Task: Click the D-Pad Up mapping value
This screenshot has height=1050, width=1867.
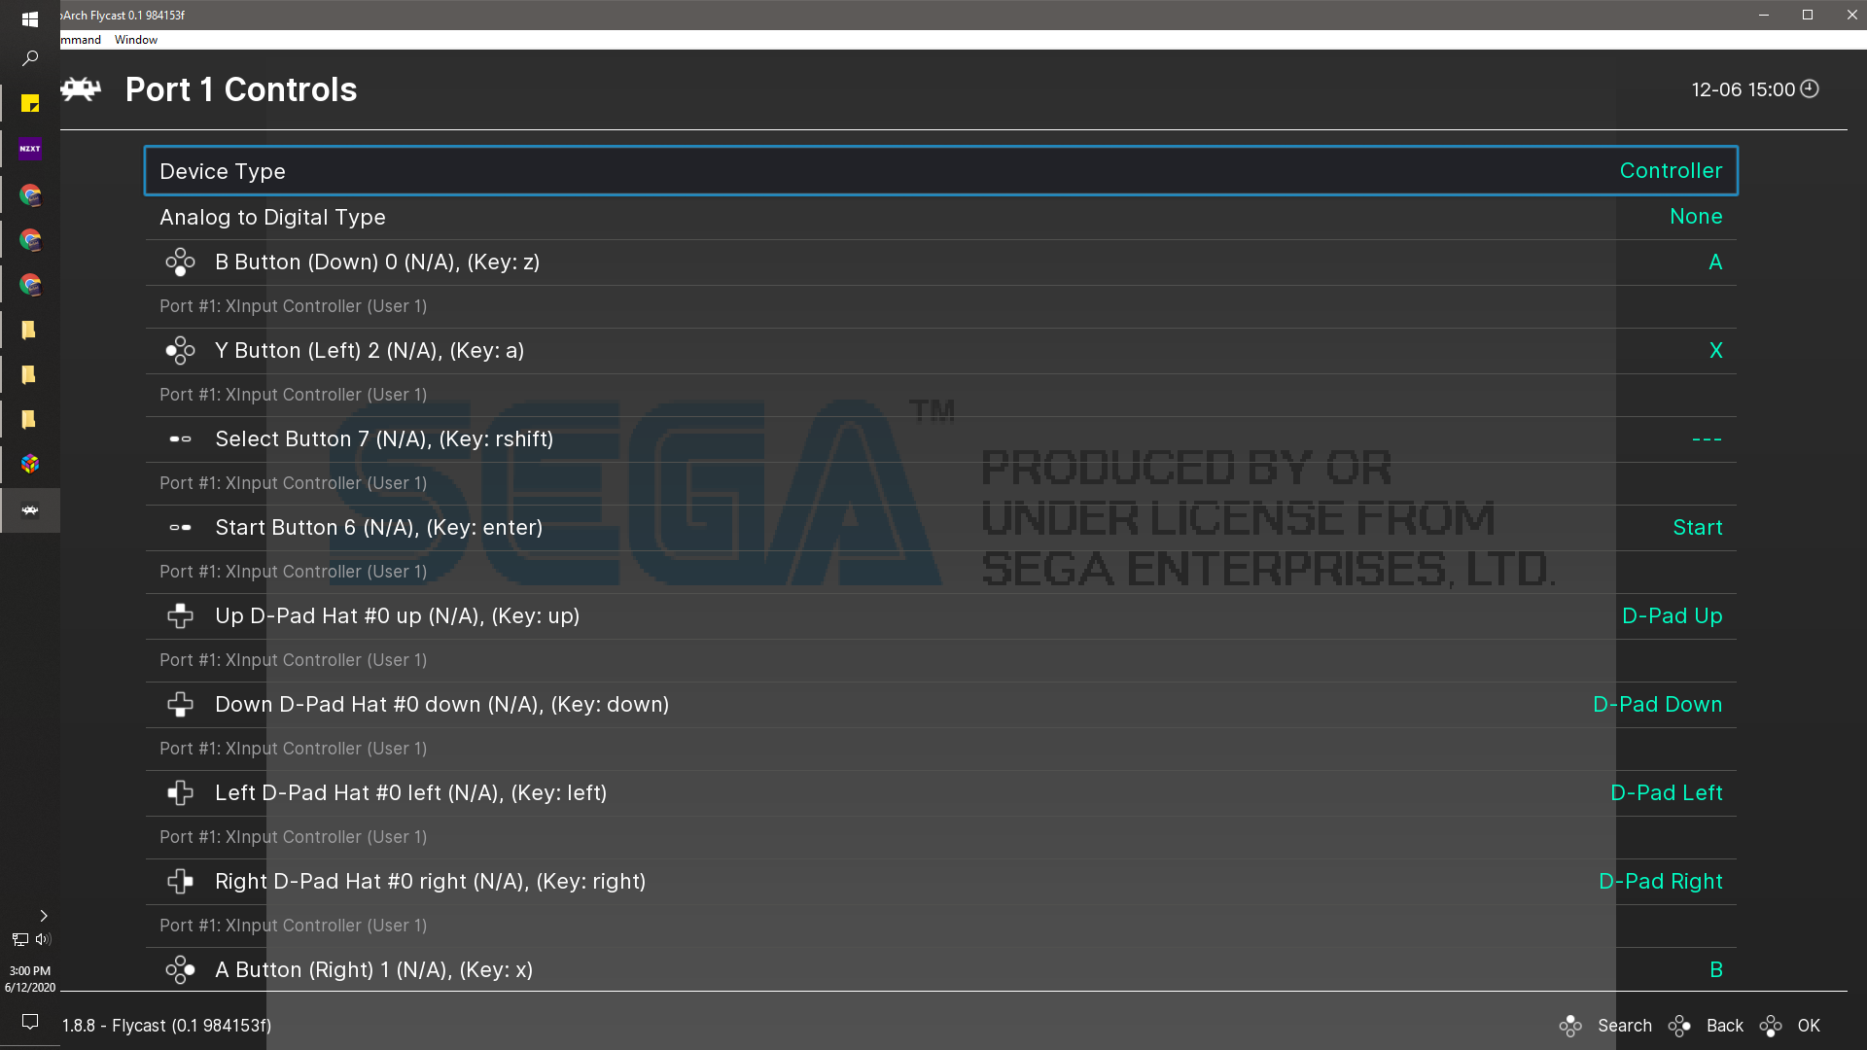Action: click(x=1673, y=616)
